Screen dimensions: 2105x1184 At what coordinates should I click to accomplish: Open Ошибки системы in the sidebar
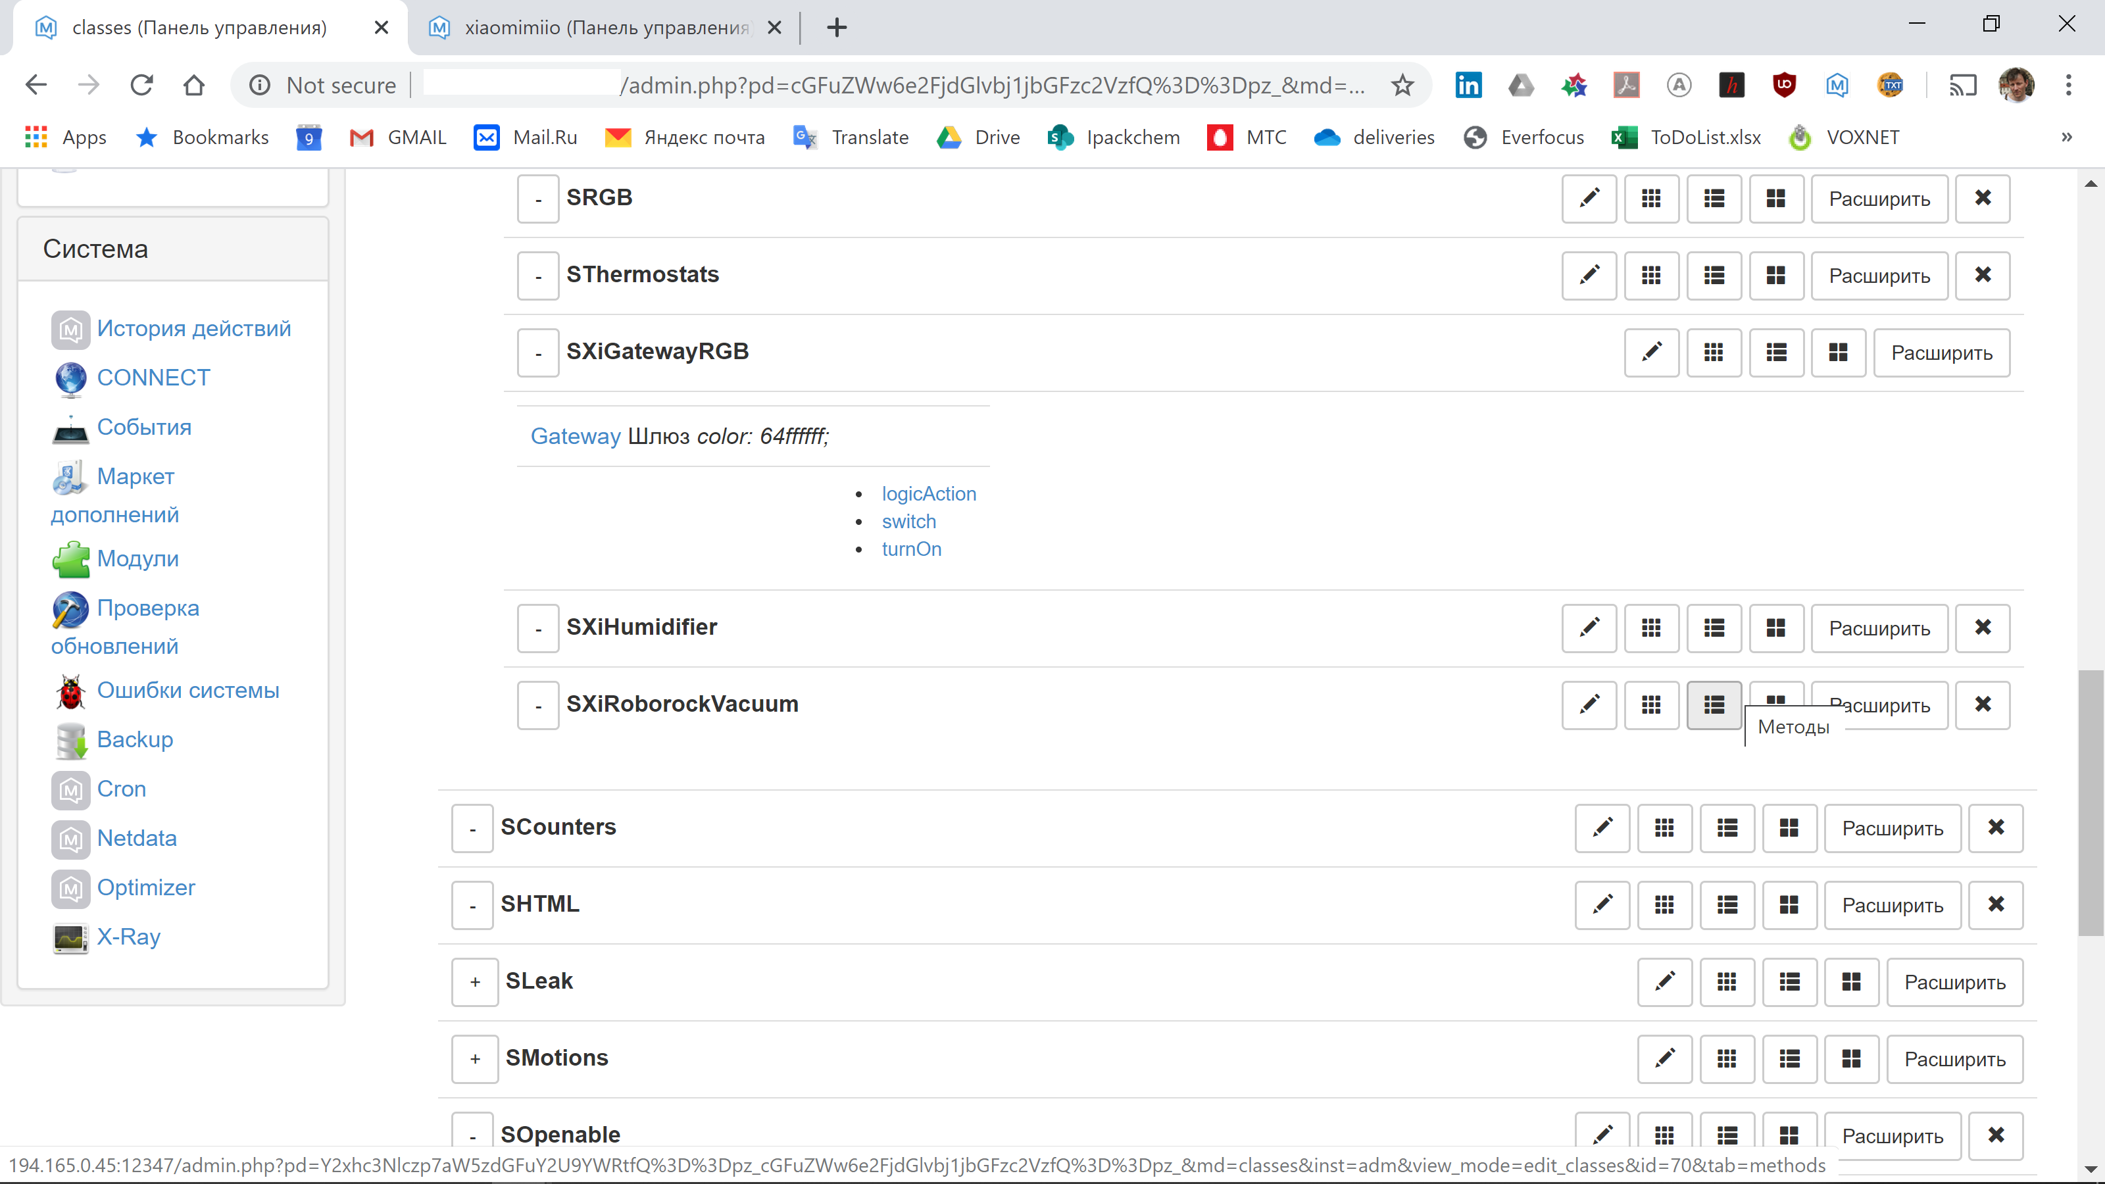[x=187, y=689]
